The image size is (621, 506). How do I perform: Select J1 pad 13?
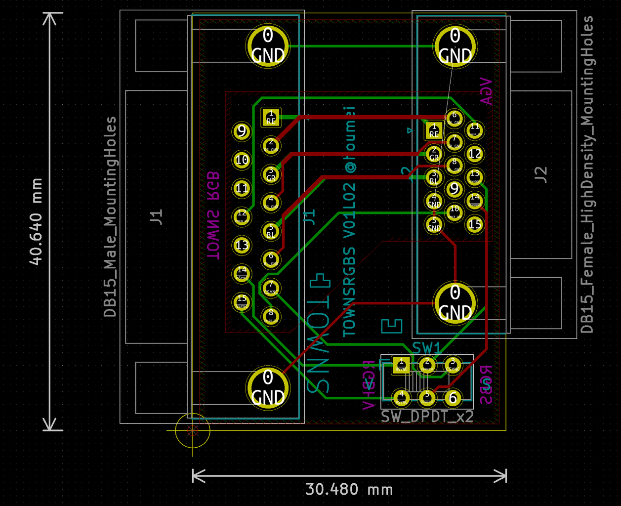click(x=242, y=245)
